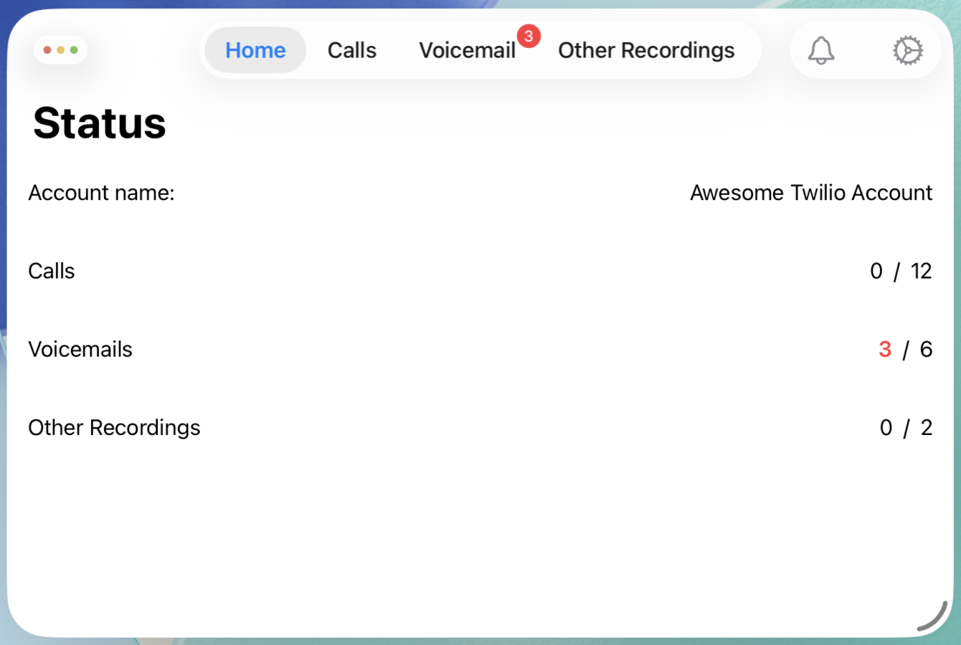
Task: Click the window resize handle in the corner
Action: point(934,618)
